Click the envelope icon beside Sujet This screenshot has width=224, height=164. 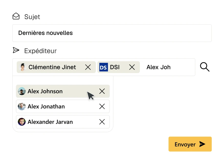click(x=16, y=16)
